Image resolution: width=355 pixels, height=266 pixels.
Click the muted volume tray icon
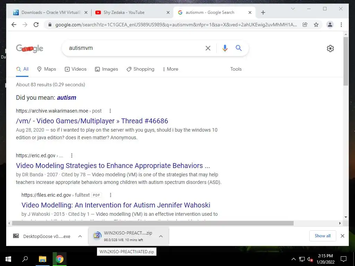coord(310,259)
